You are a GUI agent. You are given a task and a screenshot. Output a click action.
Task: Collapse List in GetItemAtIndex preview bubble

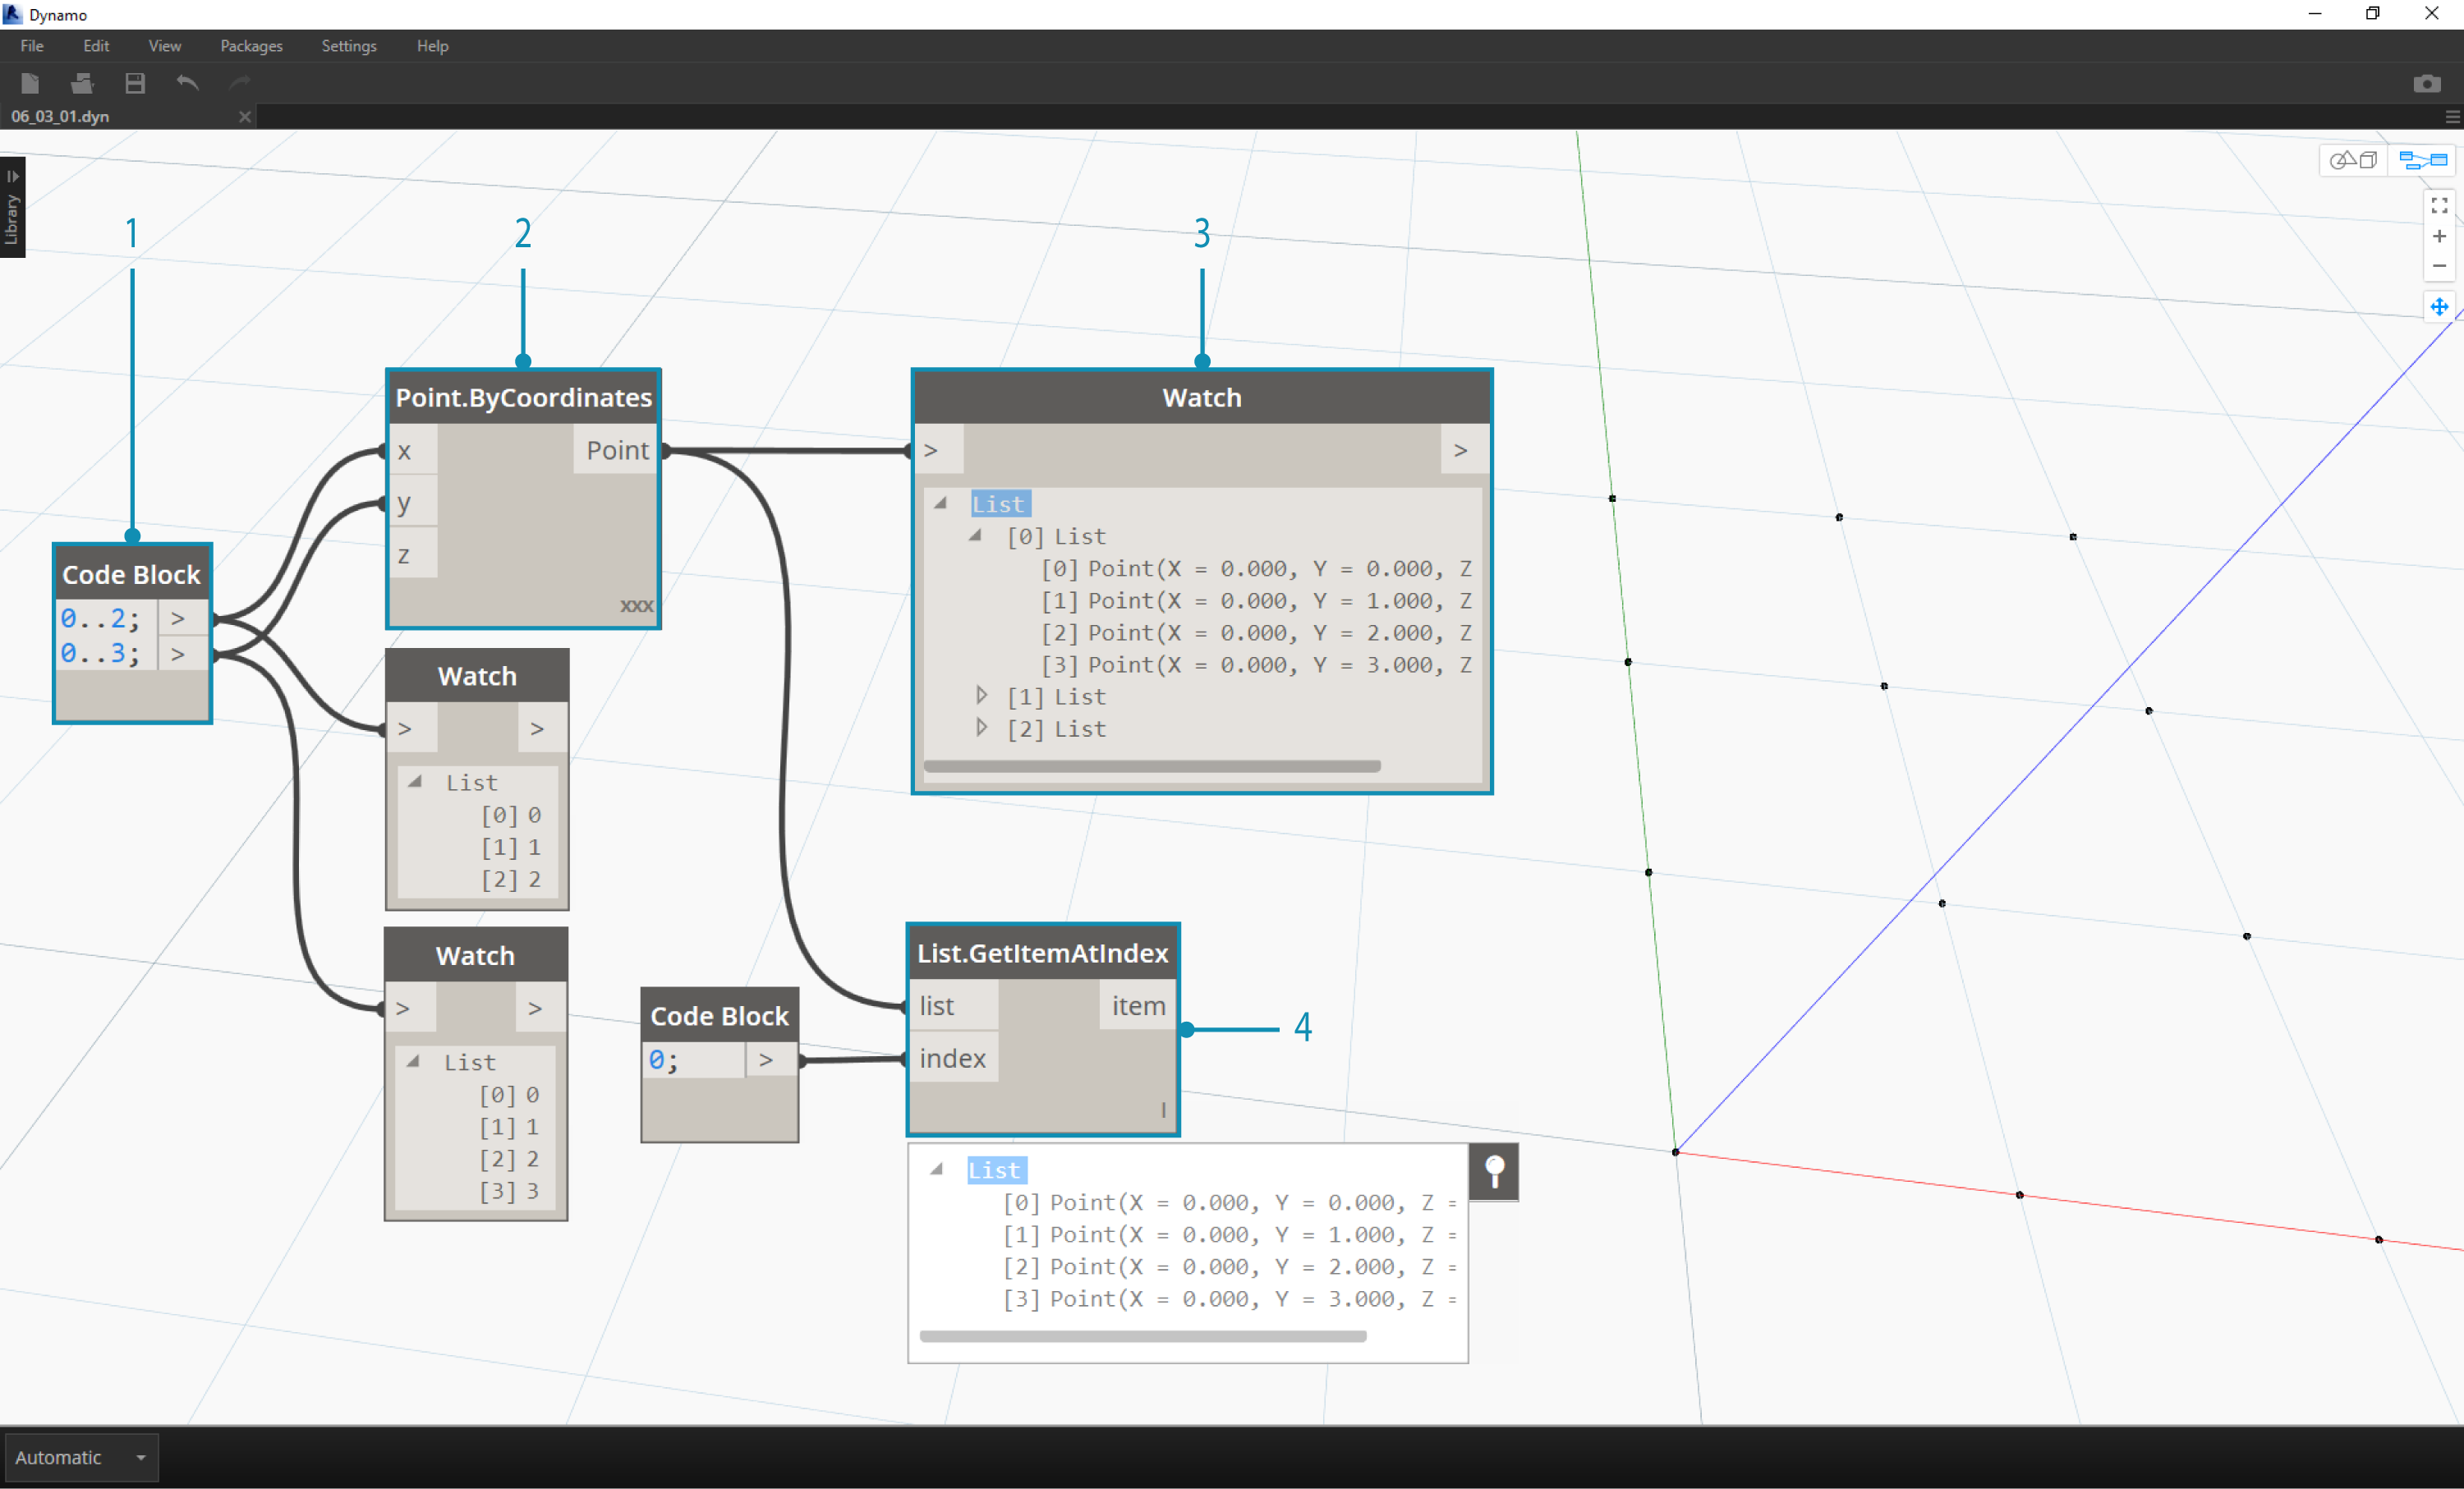(x=936, y=1169)
